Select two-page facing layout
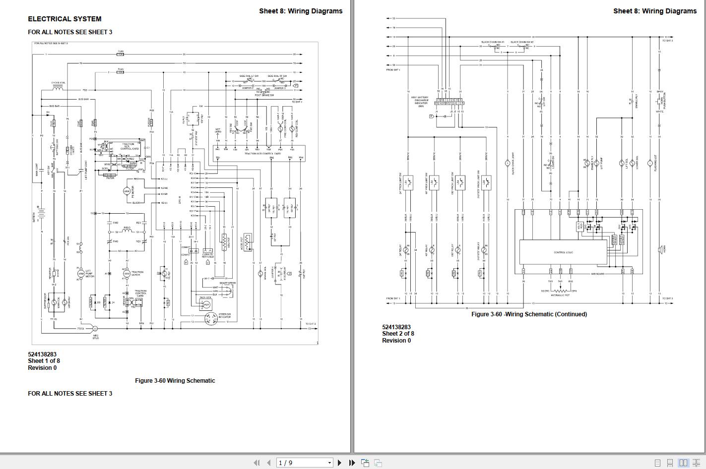This screenshot has width=706, height=469. click(x=683, y=463)
